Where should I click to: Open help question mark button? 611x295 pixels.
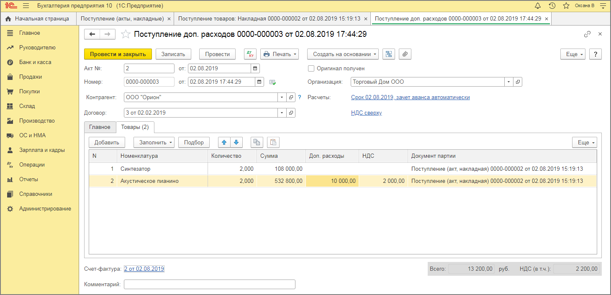coord(595,54)
